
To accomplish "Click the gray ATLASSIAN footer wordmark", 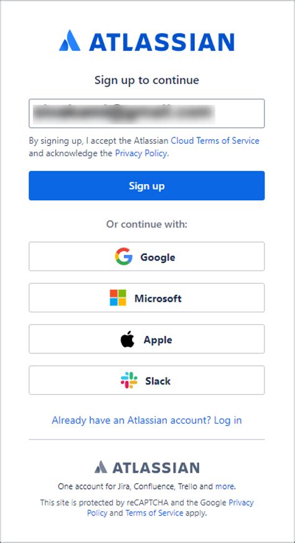I will click(156, 468).
